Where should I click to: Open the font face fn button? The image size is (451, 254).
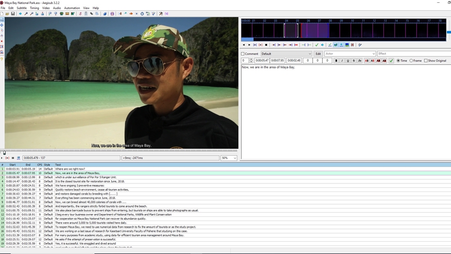click(x=359, y=61)
